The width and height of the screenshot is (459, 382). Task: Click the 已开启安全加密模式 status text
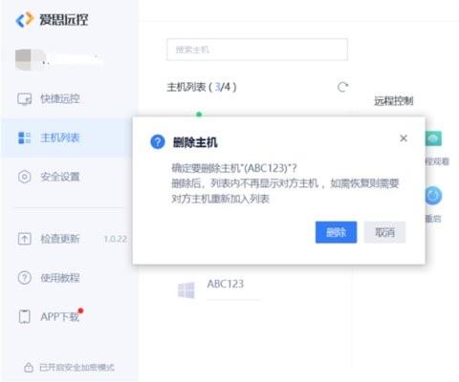(76, 368)
